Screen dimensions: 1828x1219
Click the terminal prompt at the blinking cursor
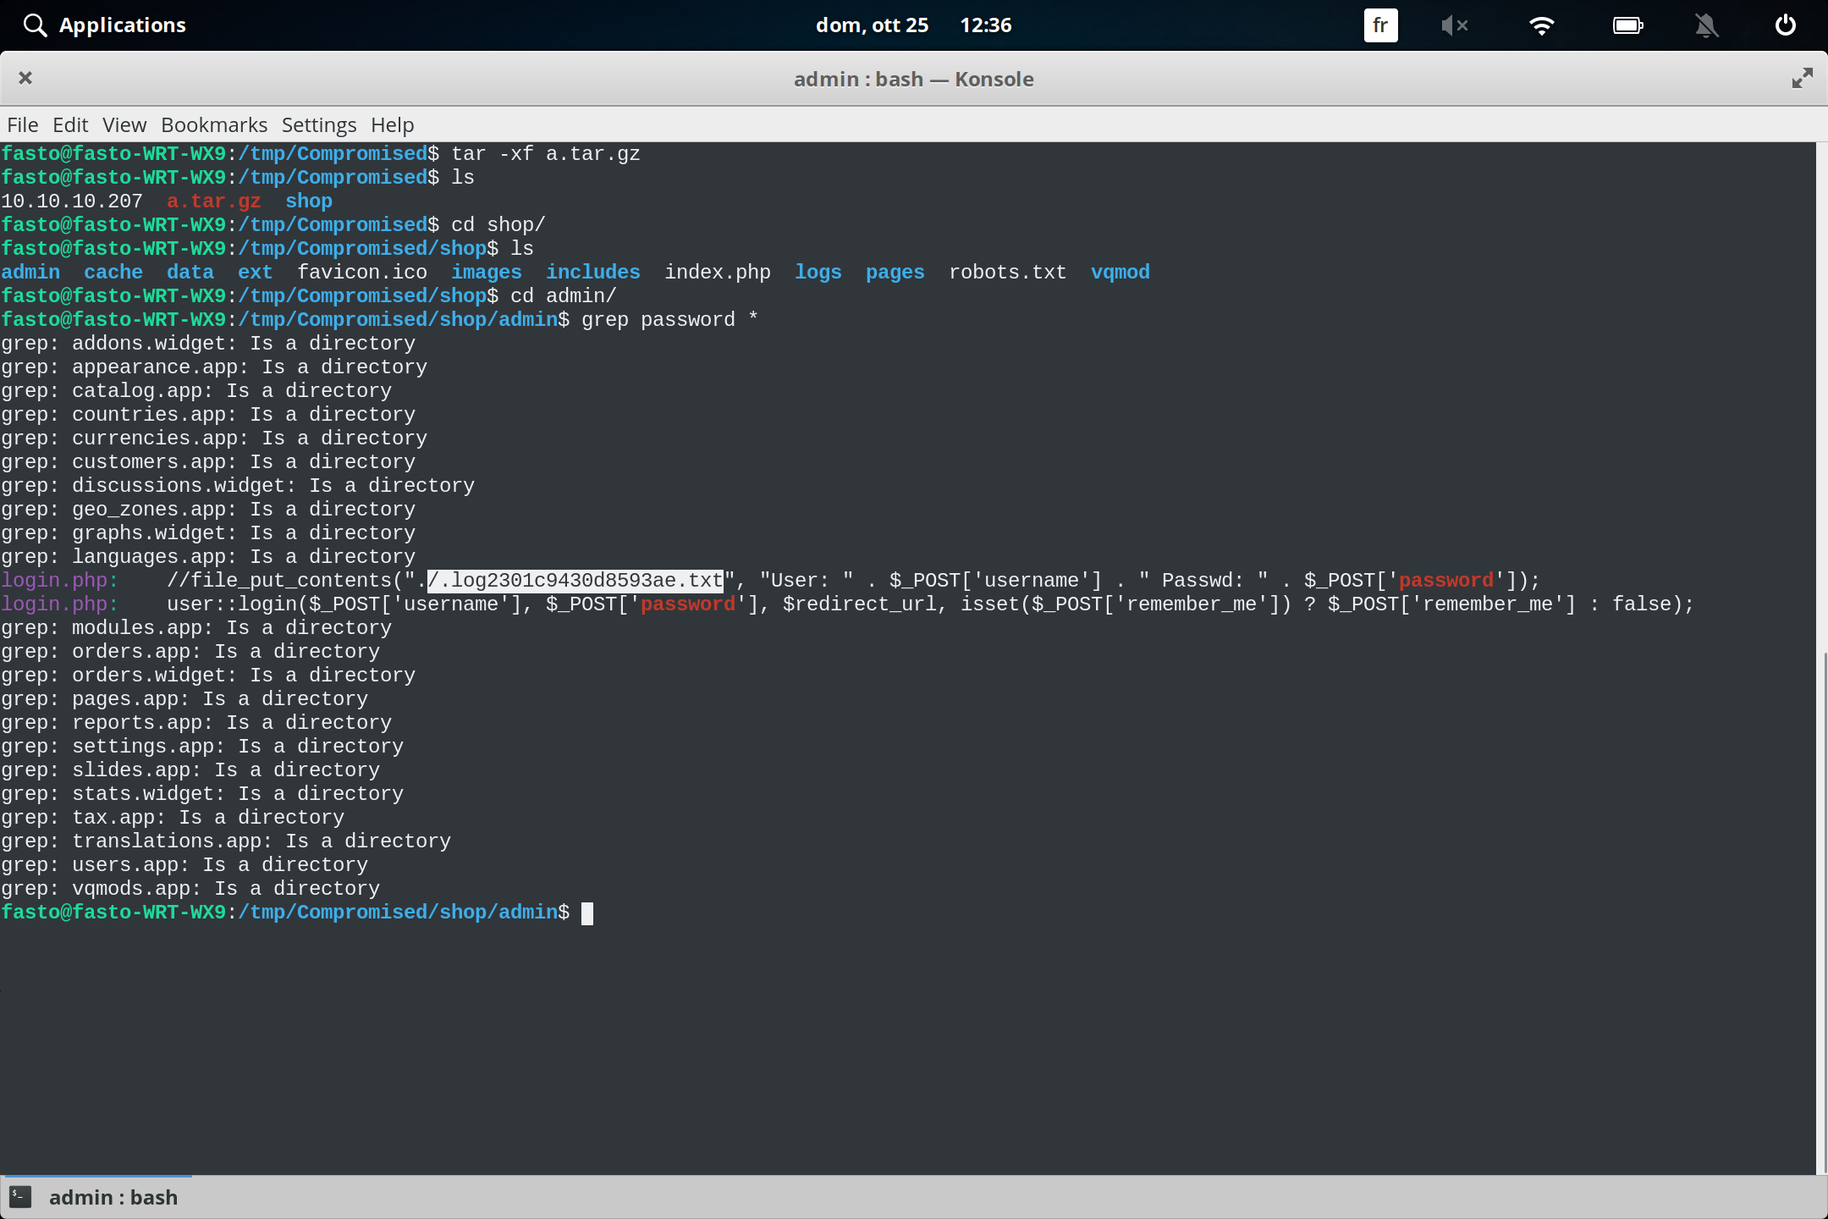(588, 913)
